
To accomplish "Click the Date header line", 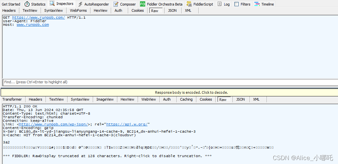I will [x=43, y=110].
